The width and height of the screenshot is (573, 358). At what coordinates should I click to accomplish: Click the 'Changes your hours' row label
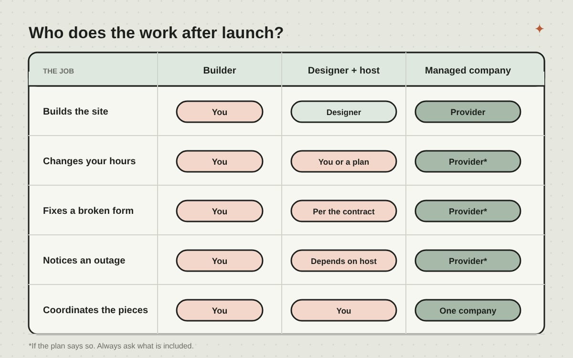pos(89,161)
